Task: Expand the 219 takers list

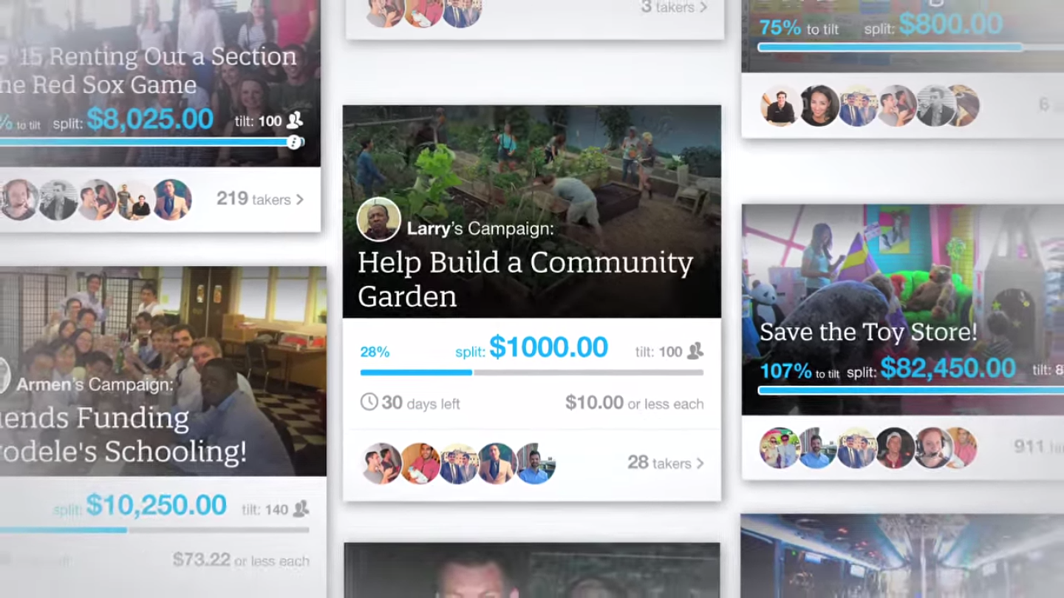Action: [259, 199]
